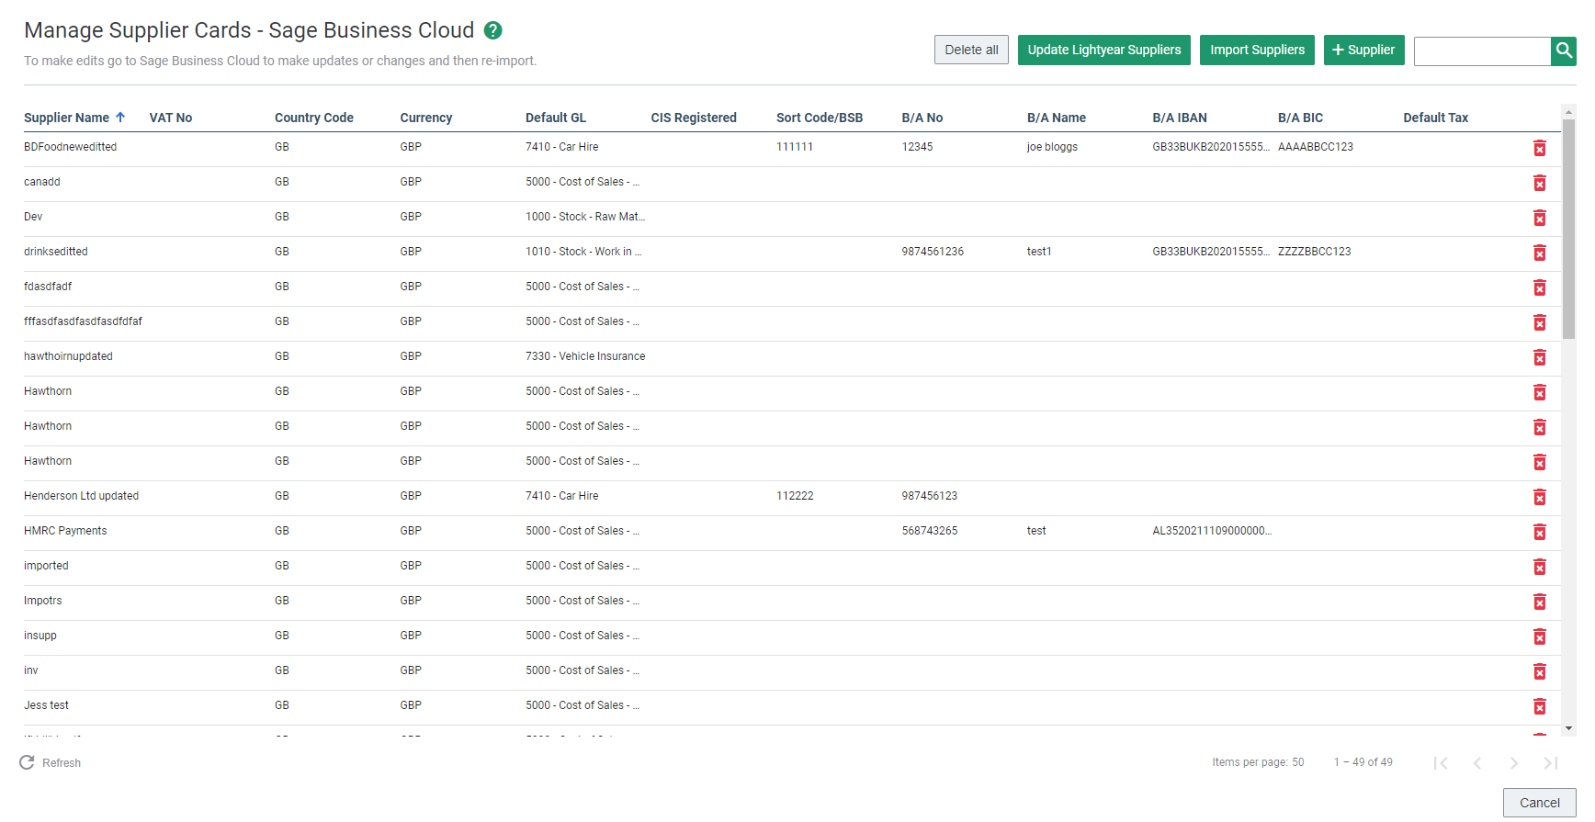The width and height of the screenshot is (1595, 822).
Task: Click the Refresh icon at bottom left
Action: [x=27, y=762]
